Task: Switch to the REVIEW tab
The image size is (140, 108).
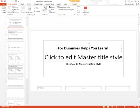Action: tap(59, 4)
